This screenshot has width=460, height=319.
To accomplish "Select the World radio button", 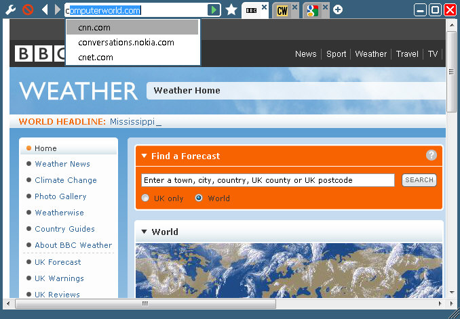I will point(199,198).
